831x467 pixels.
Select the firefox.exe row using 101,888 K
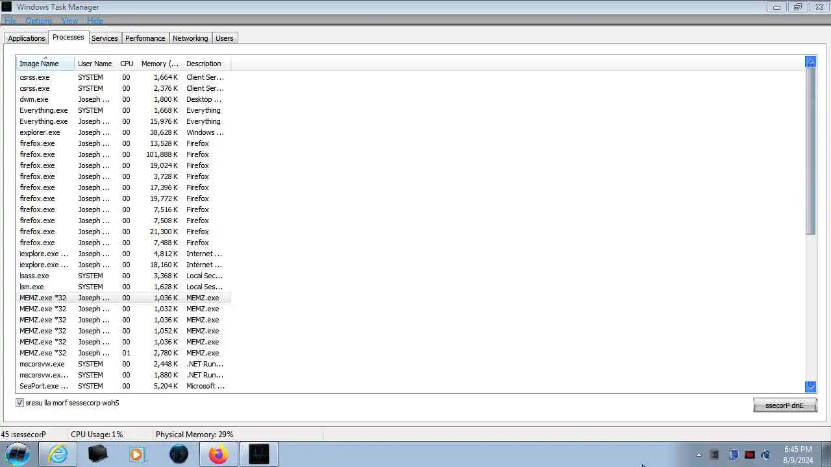[123, 154]
